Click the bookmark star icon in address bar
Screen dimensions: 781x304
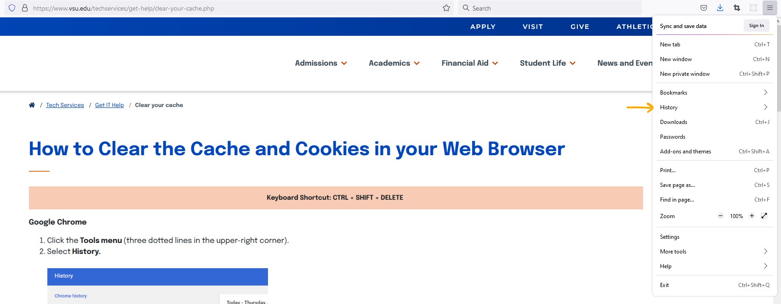446,8
